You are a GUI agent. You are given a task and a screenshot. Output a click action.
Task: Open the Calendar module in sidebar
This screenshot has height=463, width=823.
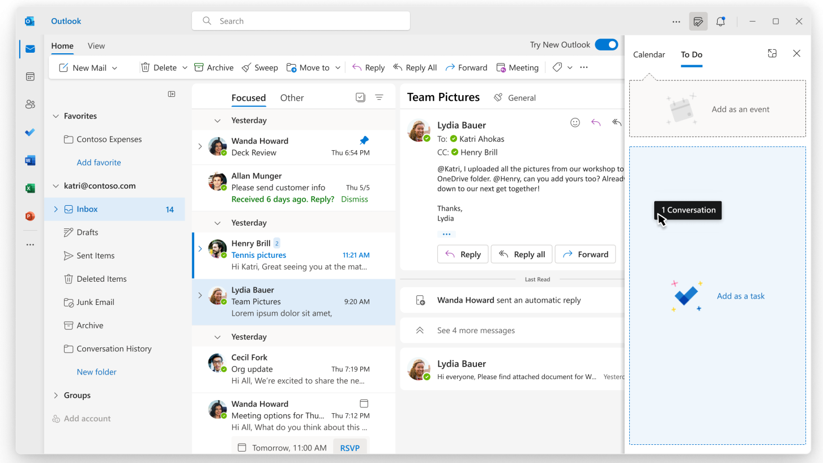click(x=30, y=77)
